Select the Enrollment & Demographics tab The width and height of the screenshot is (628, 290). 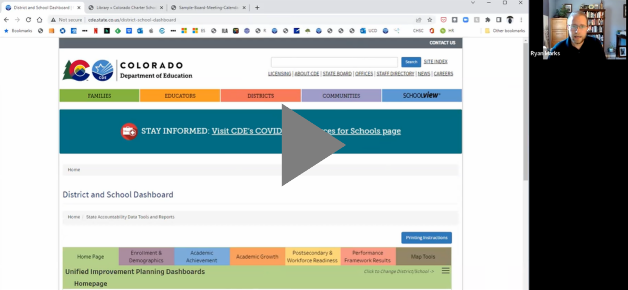[146, 257]
